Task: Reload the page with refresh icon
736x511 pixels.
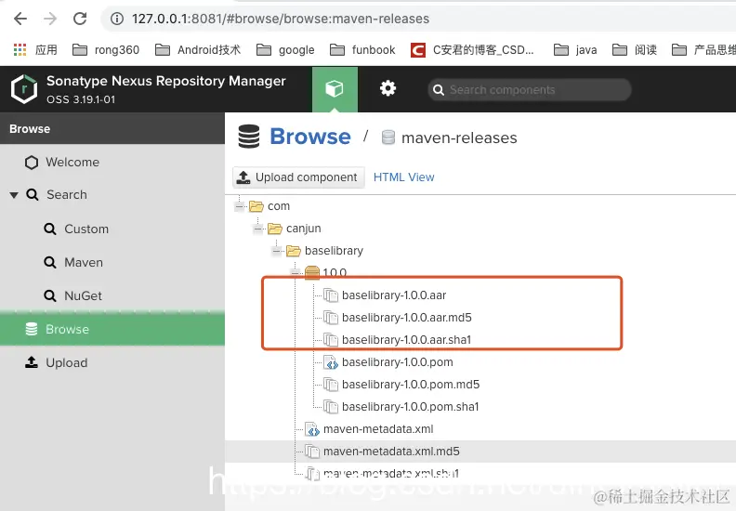Action: [x=80, y=19]
